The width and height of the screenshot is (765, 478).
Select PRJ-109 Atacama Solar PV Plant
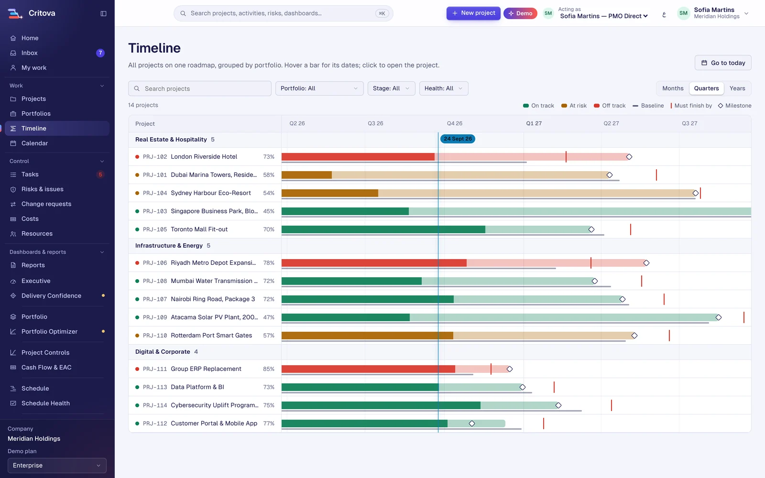coord(205,317)
